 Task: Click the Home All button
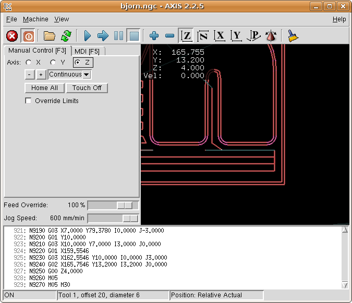[44, 88]
